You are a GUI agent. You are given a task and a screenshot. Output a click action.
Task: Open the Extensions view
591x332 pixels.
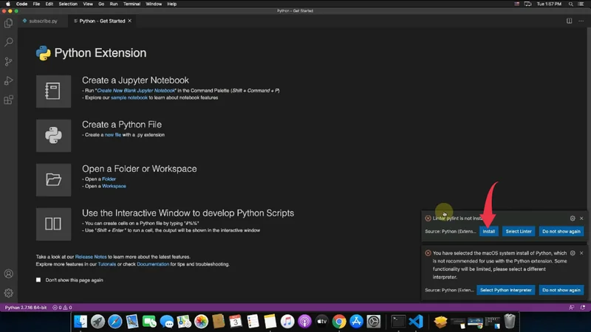[x=9, y=100]
